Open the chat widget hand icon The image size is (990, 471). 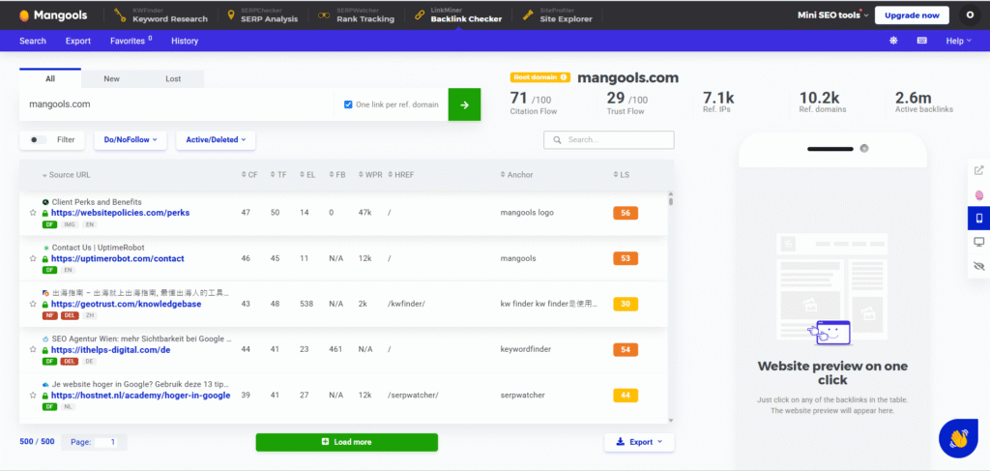958,438
